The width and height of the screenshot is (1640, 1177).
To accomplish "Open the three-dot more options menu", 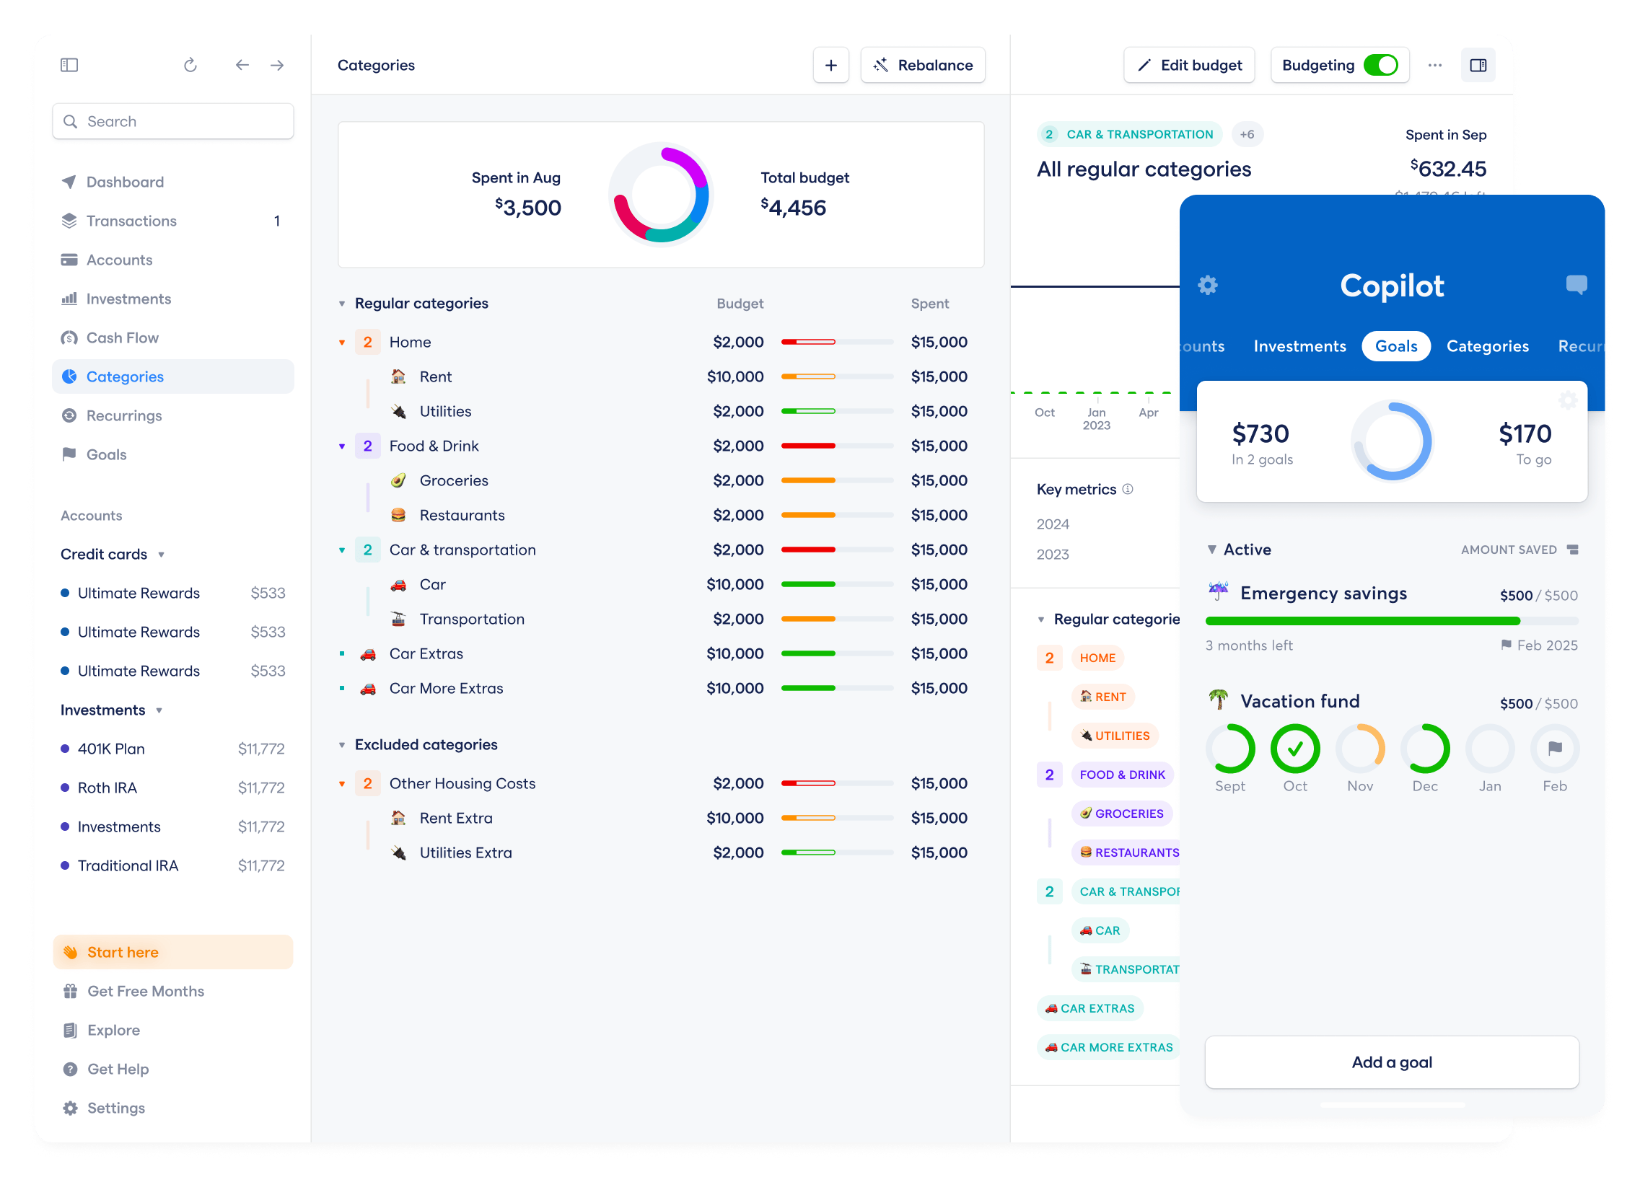I will point(1434,65).
